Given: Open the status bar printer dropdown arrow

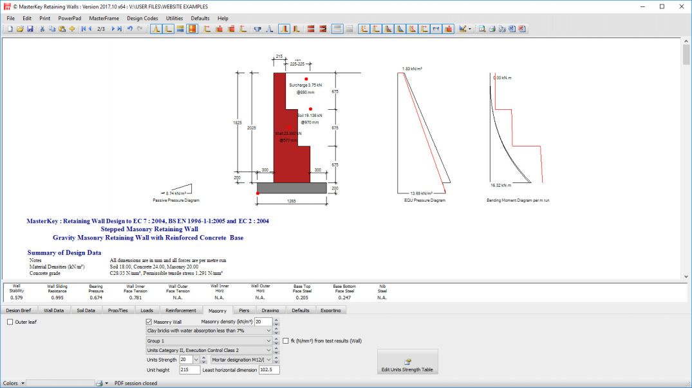Looking at the screenshot, I should tap(106, 384).
